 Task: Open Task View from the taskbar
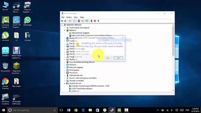(x=61, y=110)
